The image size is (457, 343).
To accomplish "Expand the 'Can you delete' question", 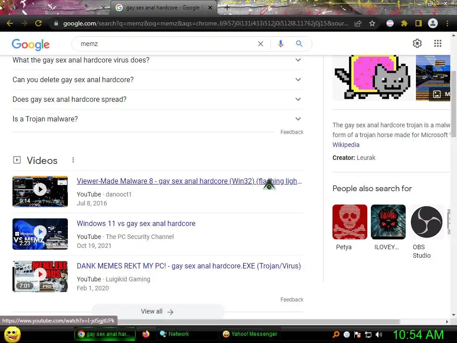I will [158, 79].
